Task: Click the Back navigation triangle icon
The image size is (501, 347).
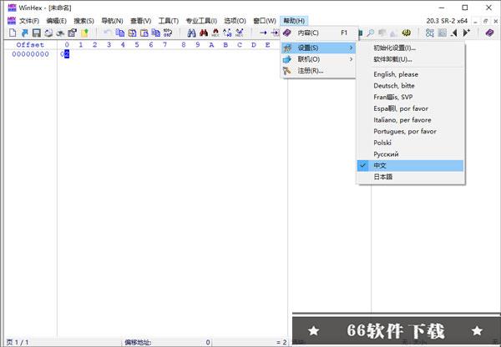Action: click(x=453, y=33)
